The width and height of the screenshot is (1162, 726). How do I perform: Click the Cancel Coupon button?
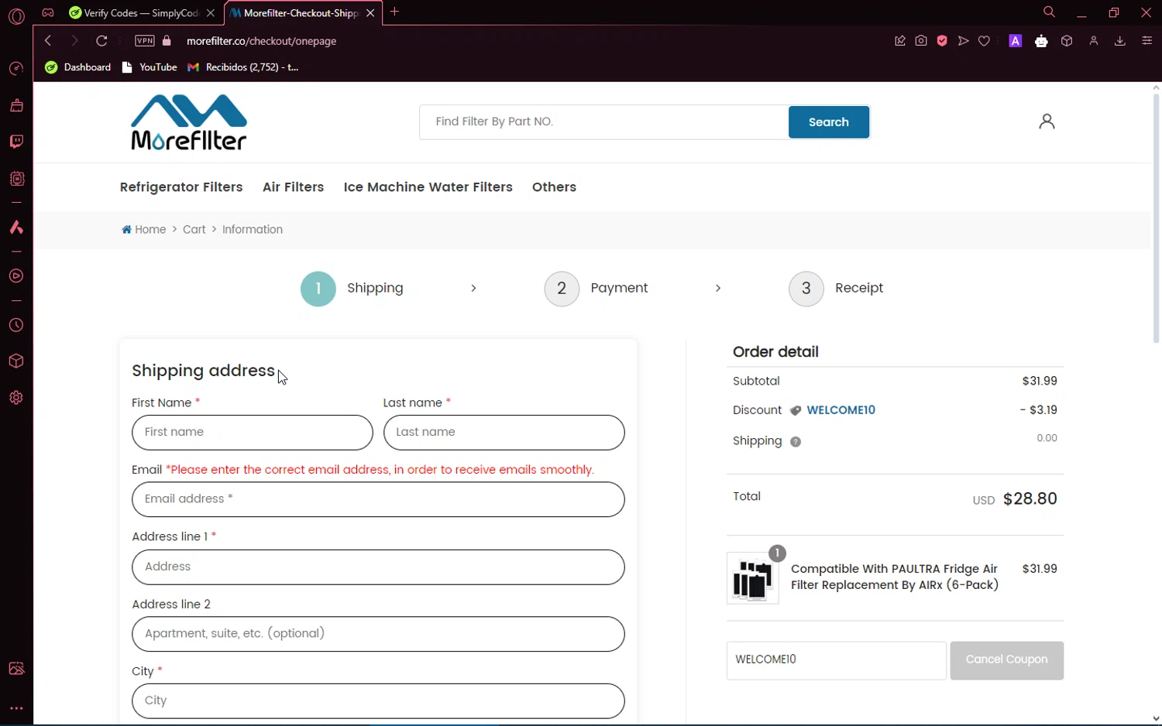tap(1007, 660)
